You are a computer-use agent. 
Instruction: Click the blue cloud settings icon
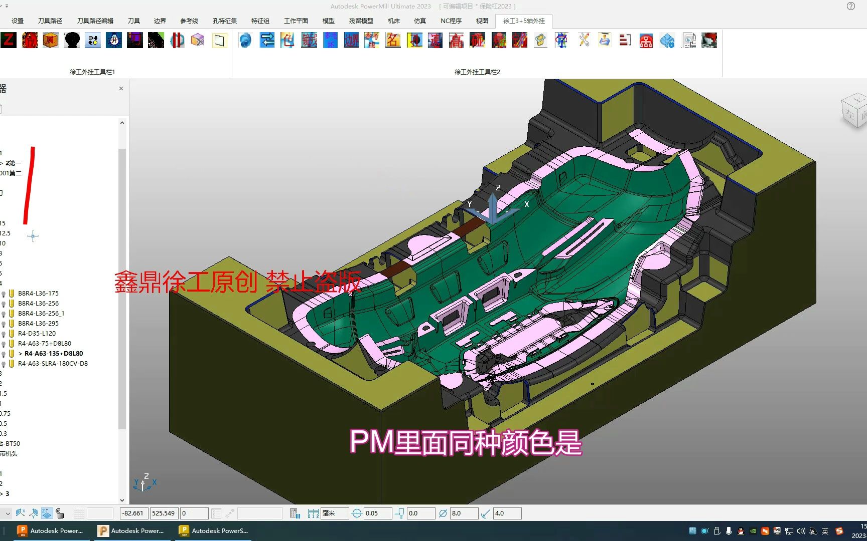tap(667, 40)
